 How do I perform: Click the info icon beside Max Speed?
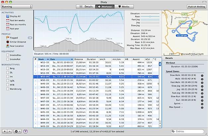point(202,108)
